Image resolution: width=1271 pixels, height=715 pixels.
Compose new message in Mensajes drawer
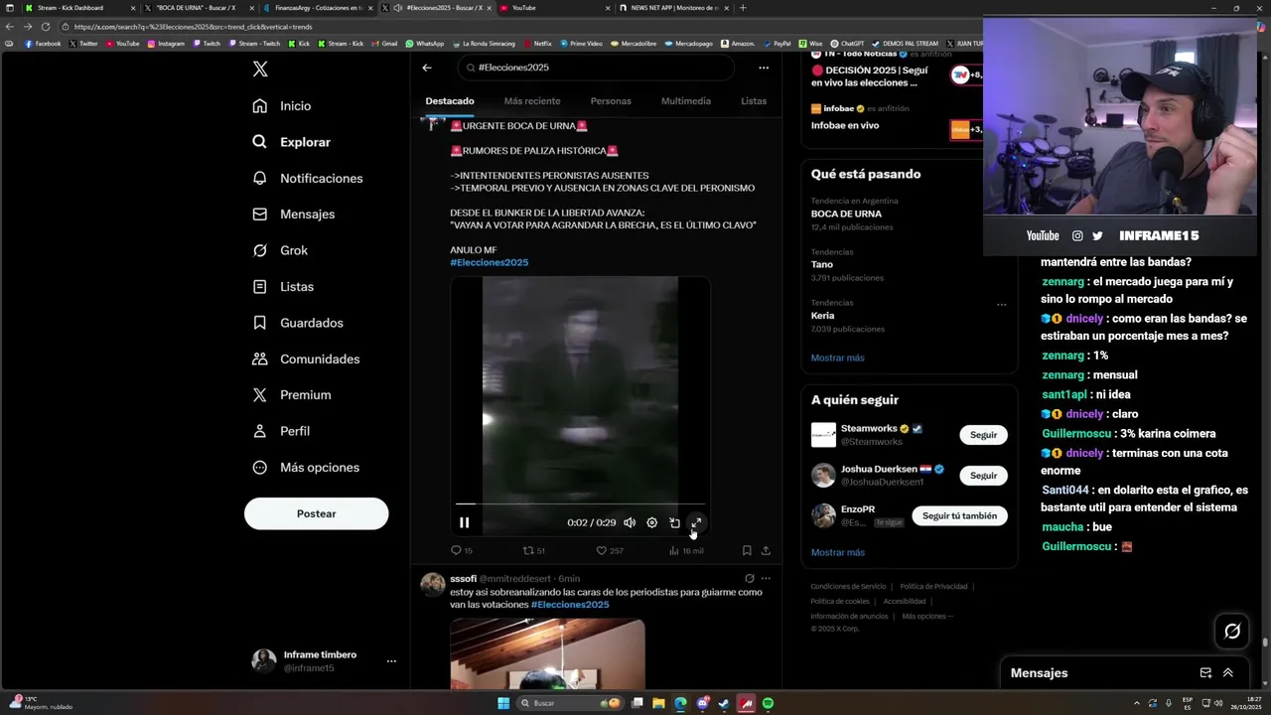click(1205, 672)
